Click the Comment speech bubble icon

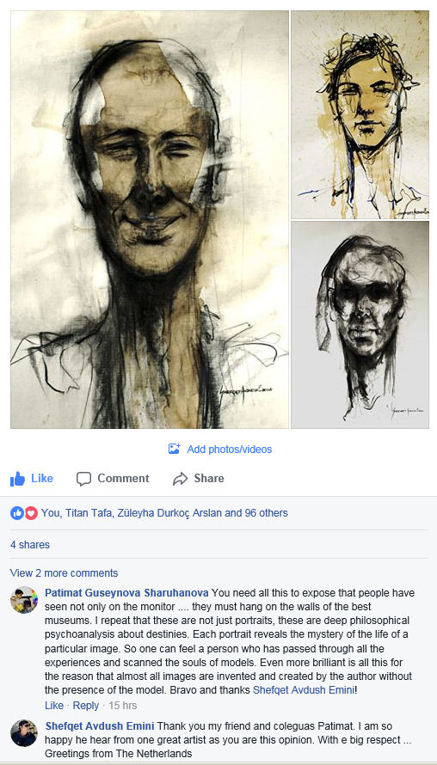(x=83, y=479)
